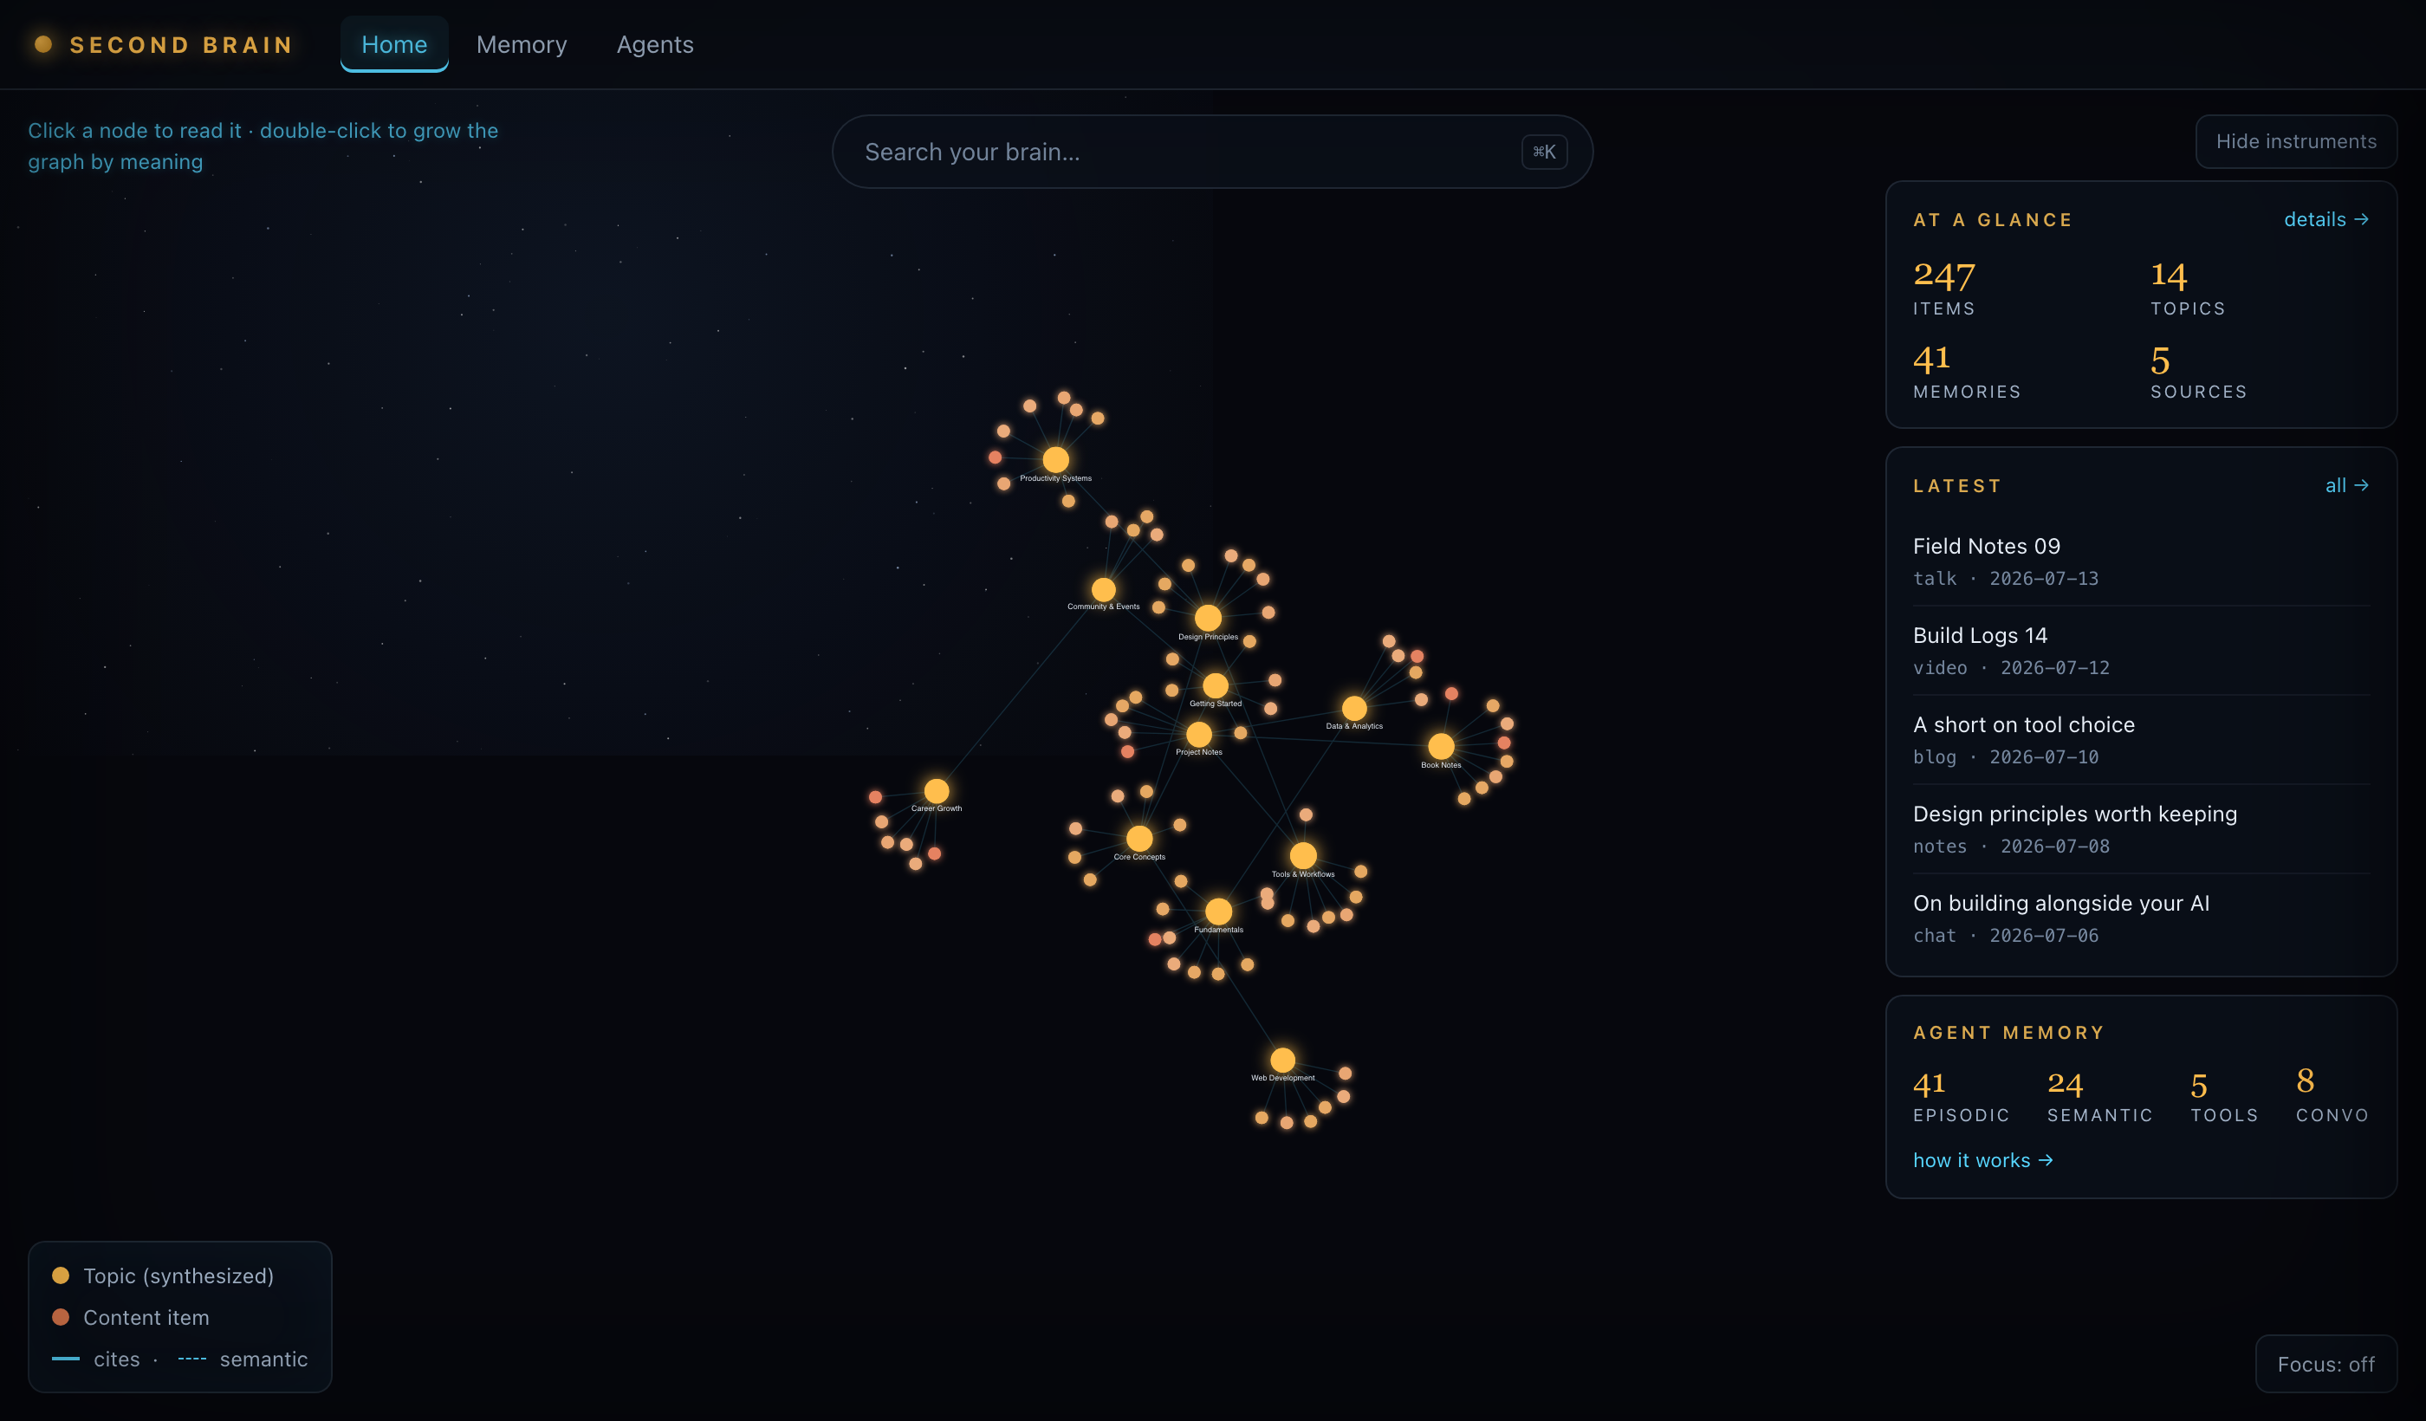Image resolution: width=2426 pixels, height=1421 pixels.
Task: Focus the Search your brain field
Action: (x=1212, y=151)
